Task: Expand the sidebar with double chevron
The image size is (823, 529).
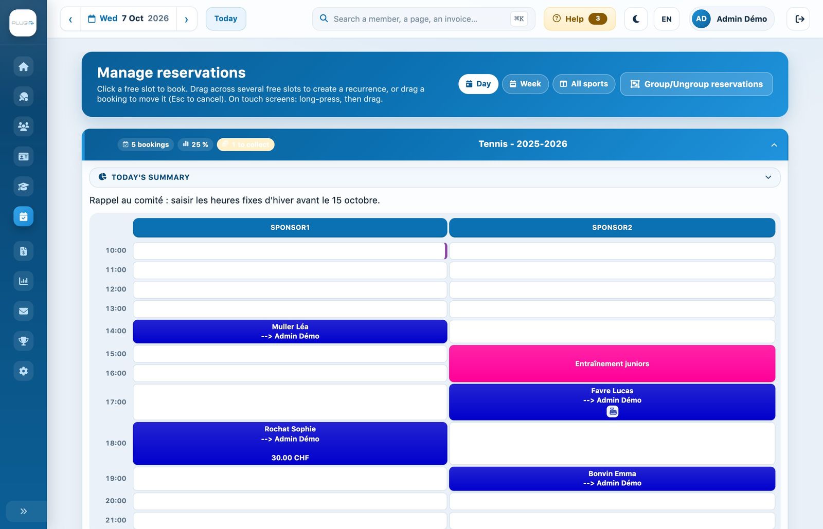Action: pos(23,511)
